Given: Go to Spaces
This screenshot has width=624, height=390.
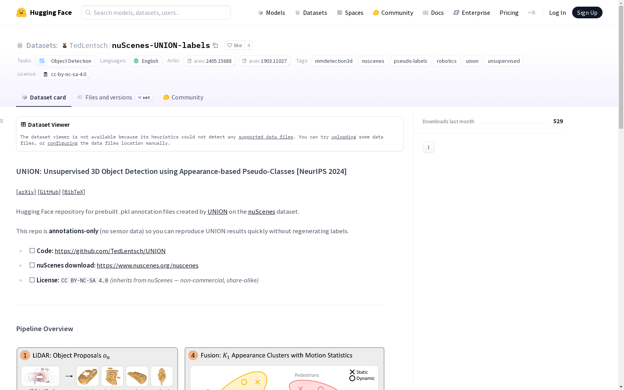Looking at the screenshot, I should (x=350, y=12).
